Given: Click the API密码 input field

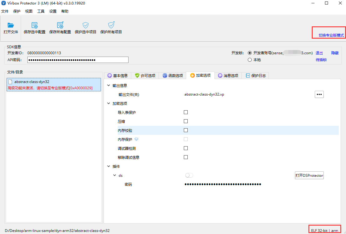Looking at the screenshot, I should pos(78,60).
